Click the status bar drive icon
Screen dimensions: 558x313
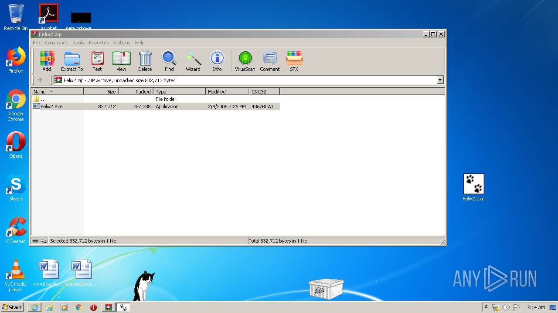coord(35,241)
